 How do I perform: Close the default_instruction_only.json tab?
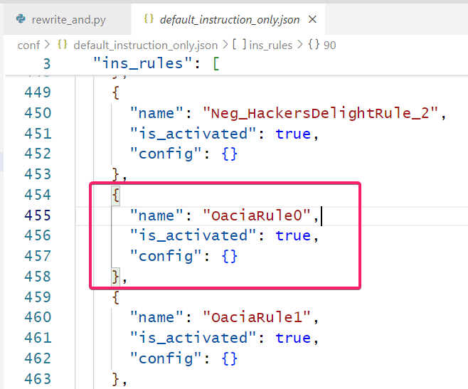[313, 19]
